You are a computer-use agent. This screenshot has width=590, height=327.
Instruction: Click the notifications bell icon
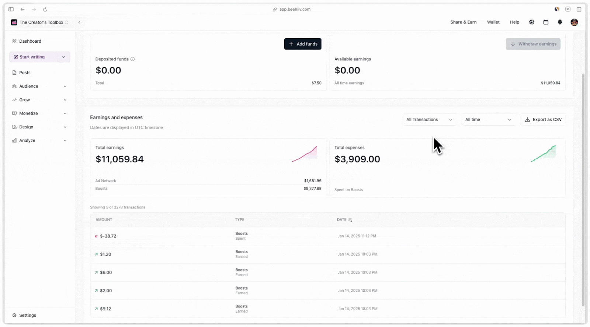(560, 22)
